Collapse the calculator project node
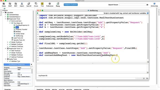The height and width of the screenshot is (90, 160). point(3,12)
